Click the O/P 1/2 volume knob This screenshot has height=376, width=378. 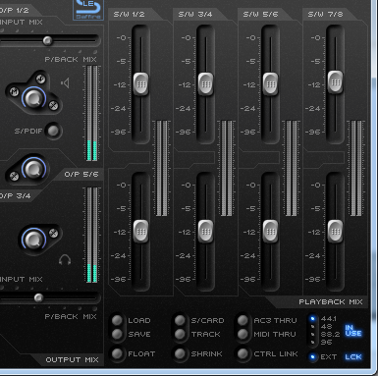[33, 98]
